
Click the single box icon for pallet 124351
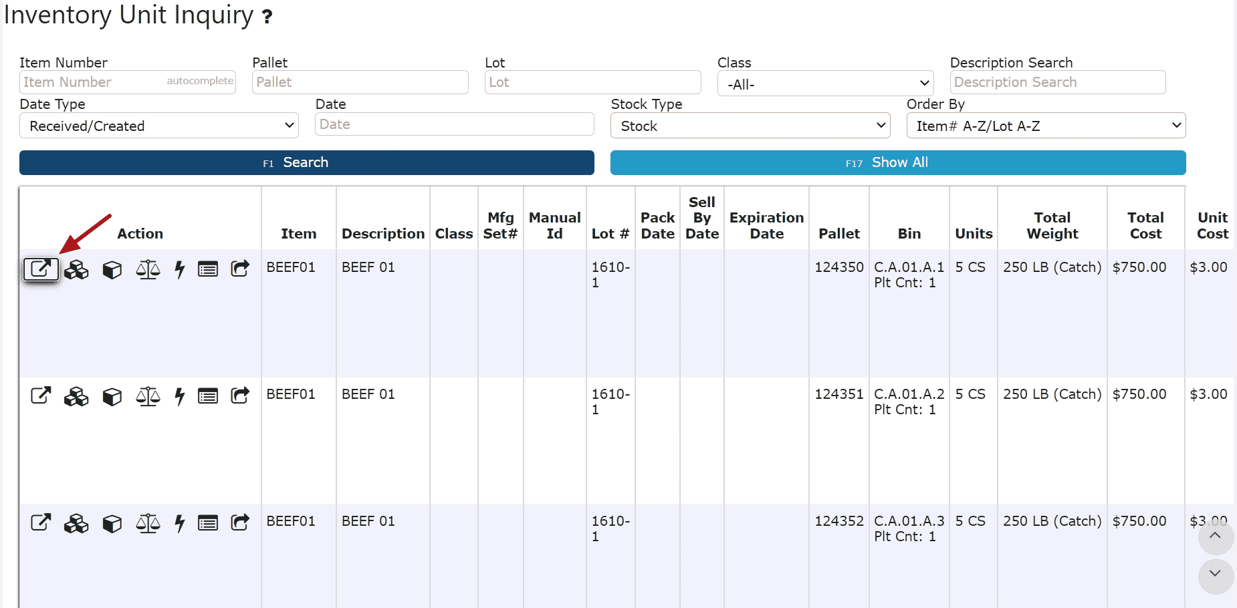[x=112, y=396]
